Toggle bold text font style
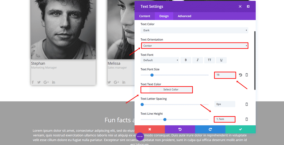Viewport: 284px width, 145px height. (x=186, y=60)
